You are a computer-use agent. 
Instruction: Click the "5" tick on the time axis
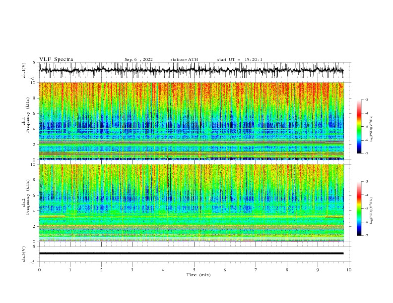194,270
